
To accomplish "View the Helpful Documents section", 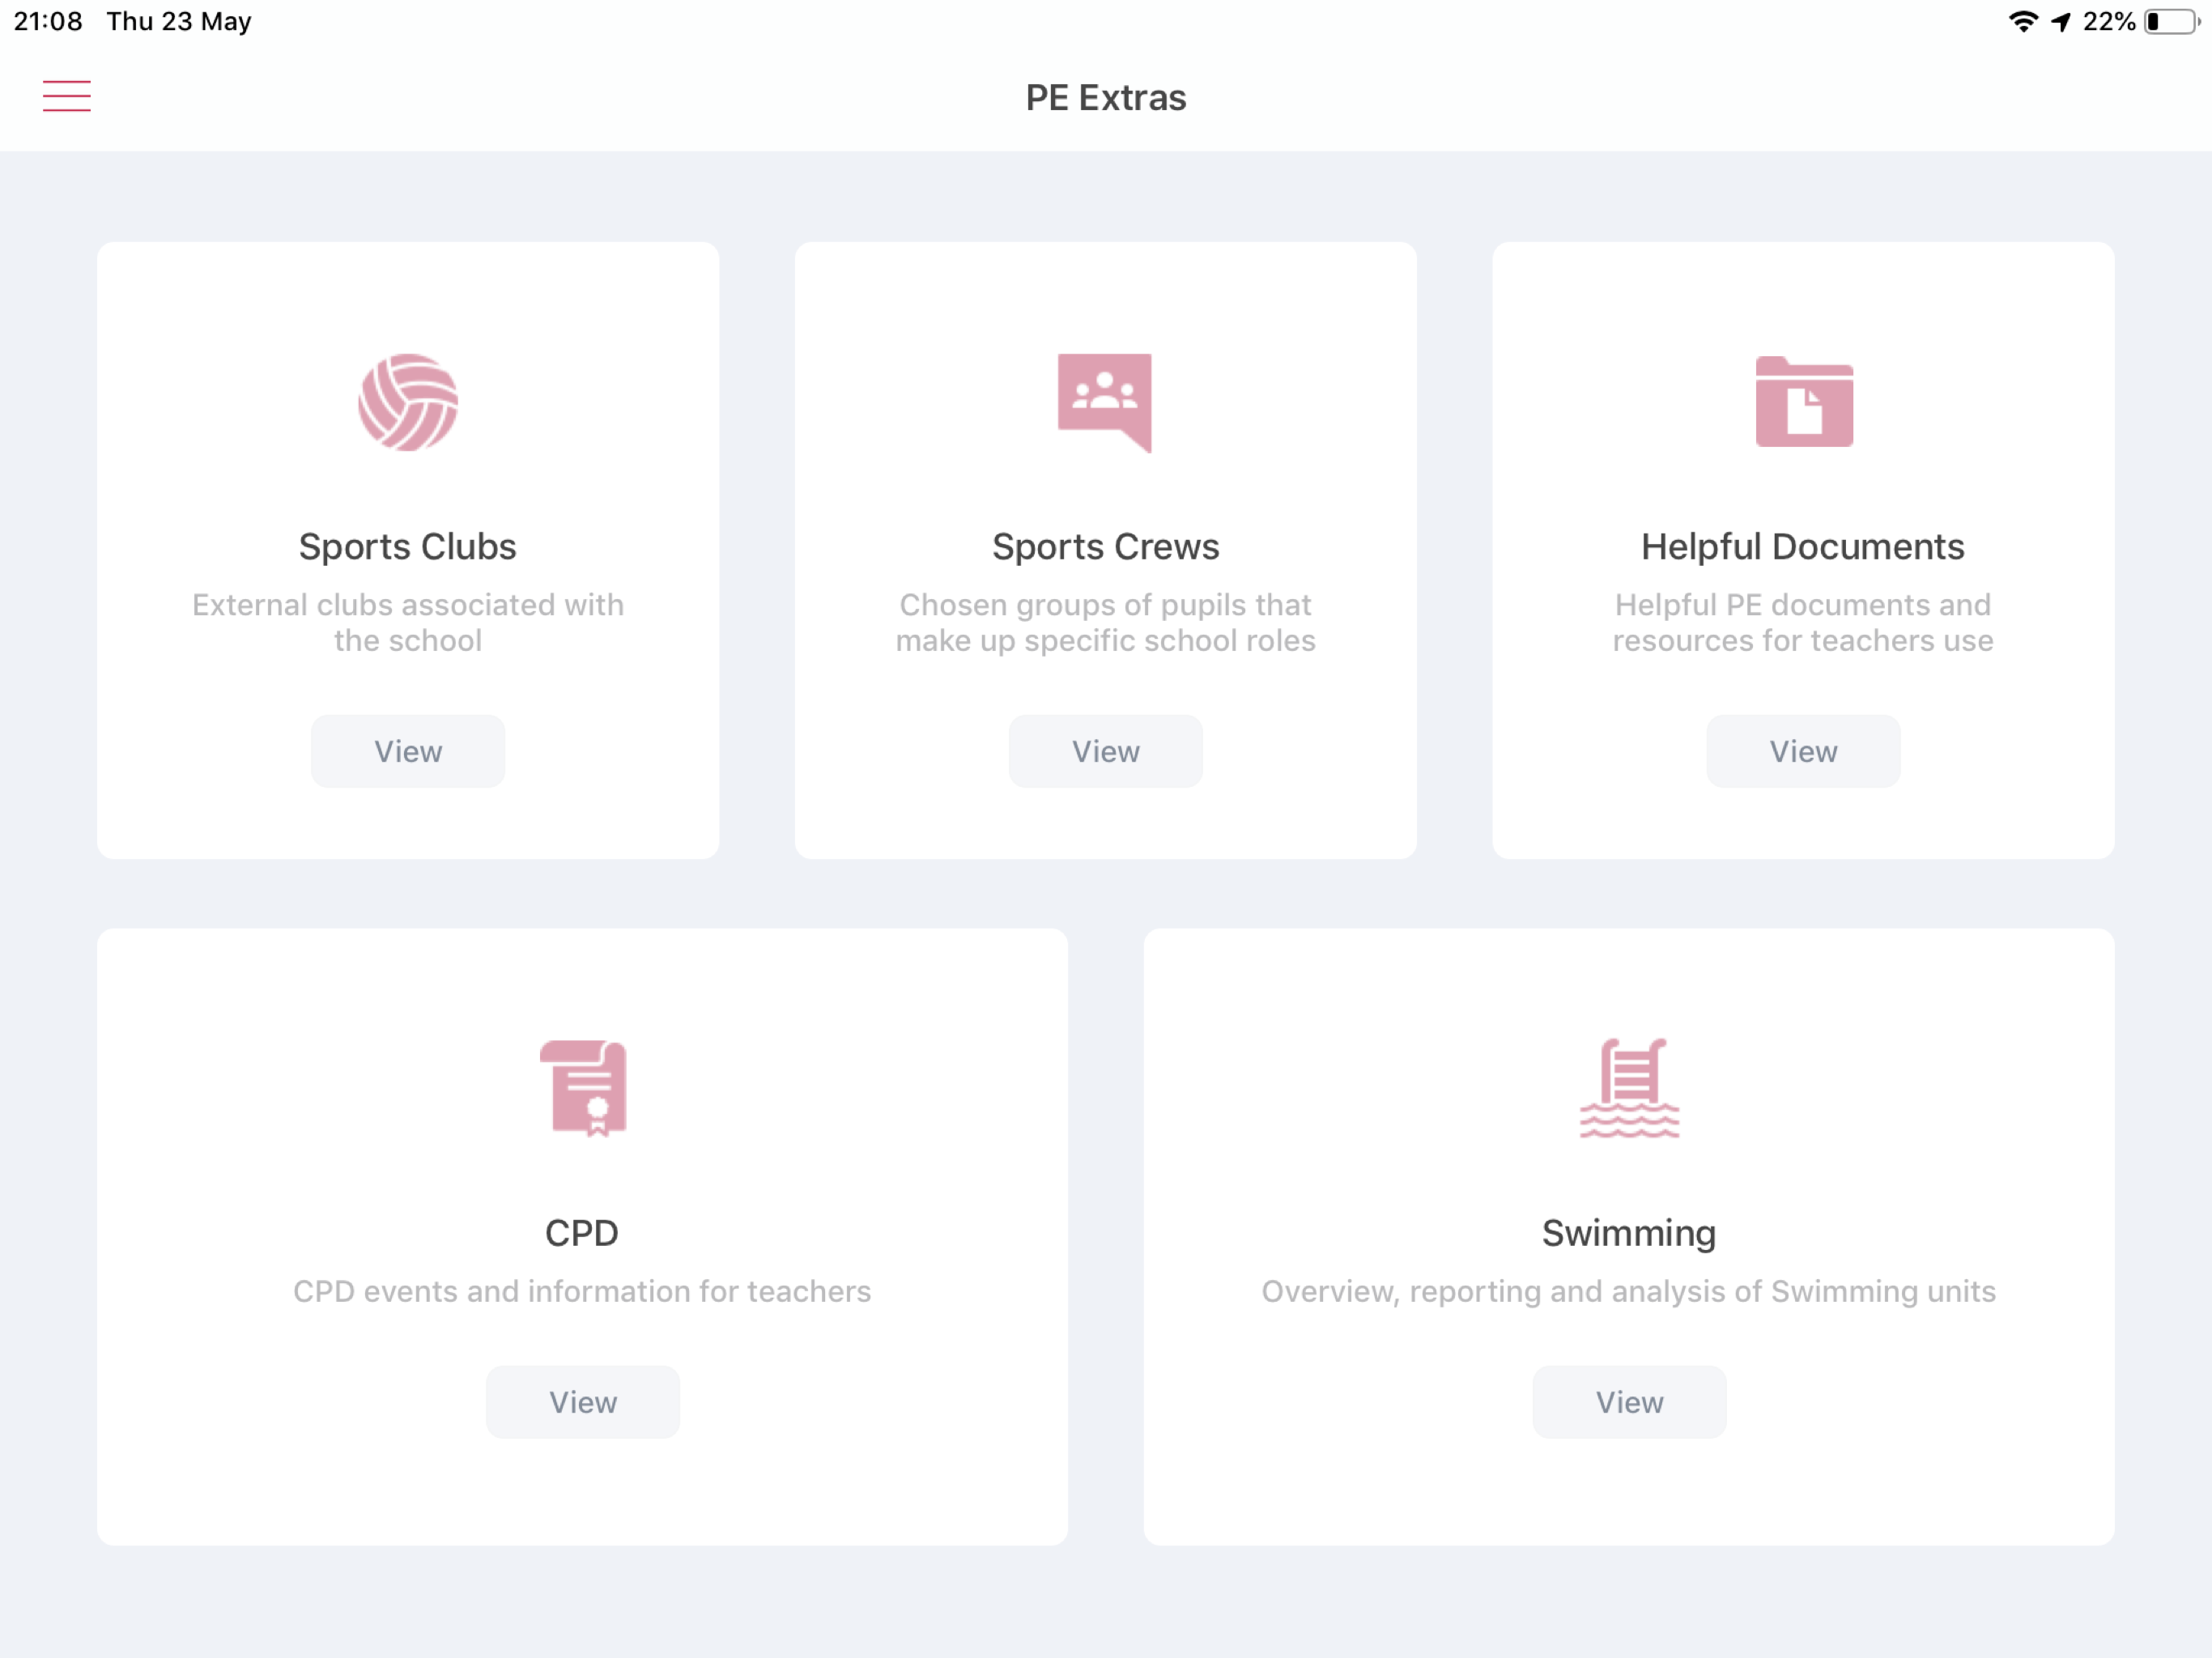I will [1803, 751].
